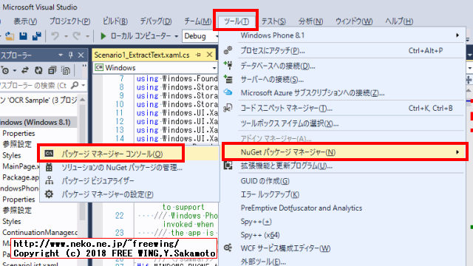
Task: Select MainPage.xaml in Solution Explorer
Action: pyautogui.click(x=21, y=166)
